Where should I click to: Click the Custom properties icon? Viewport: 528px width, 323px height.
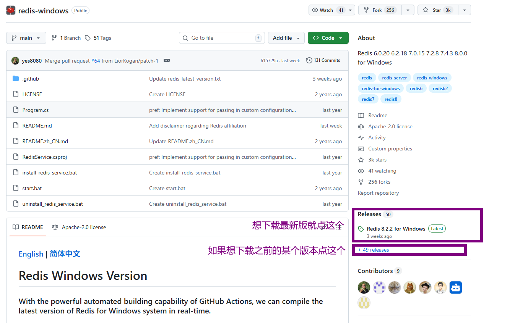coord(361,149)
